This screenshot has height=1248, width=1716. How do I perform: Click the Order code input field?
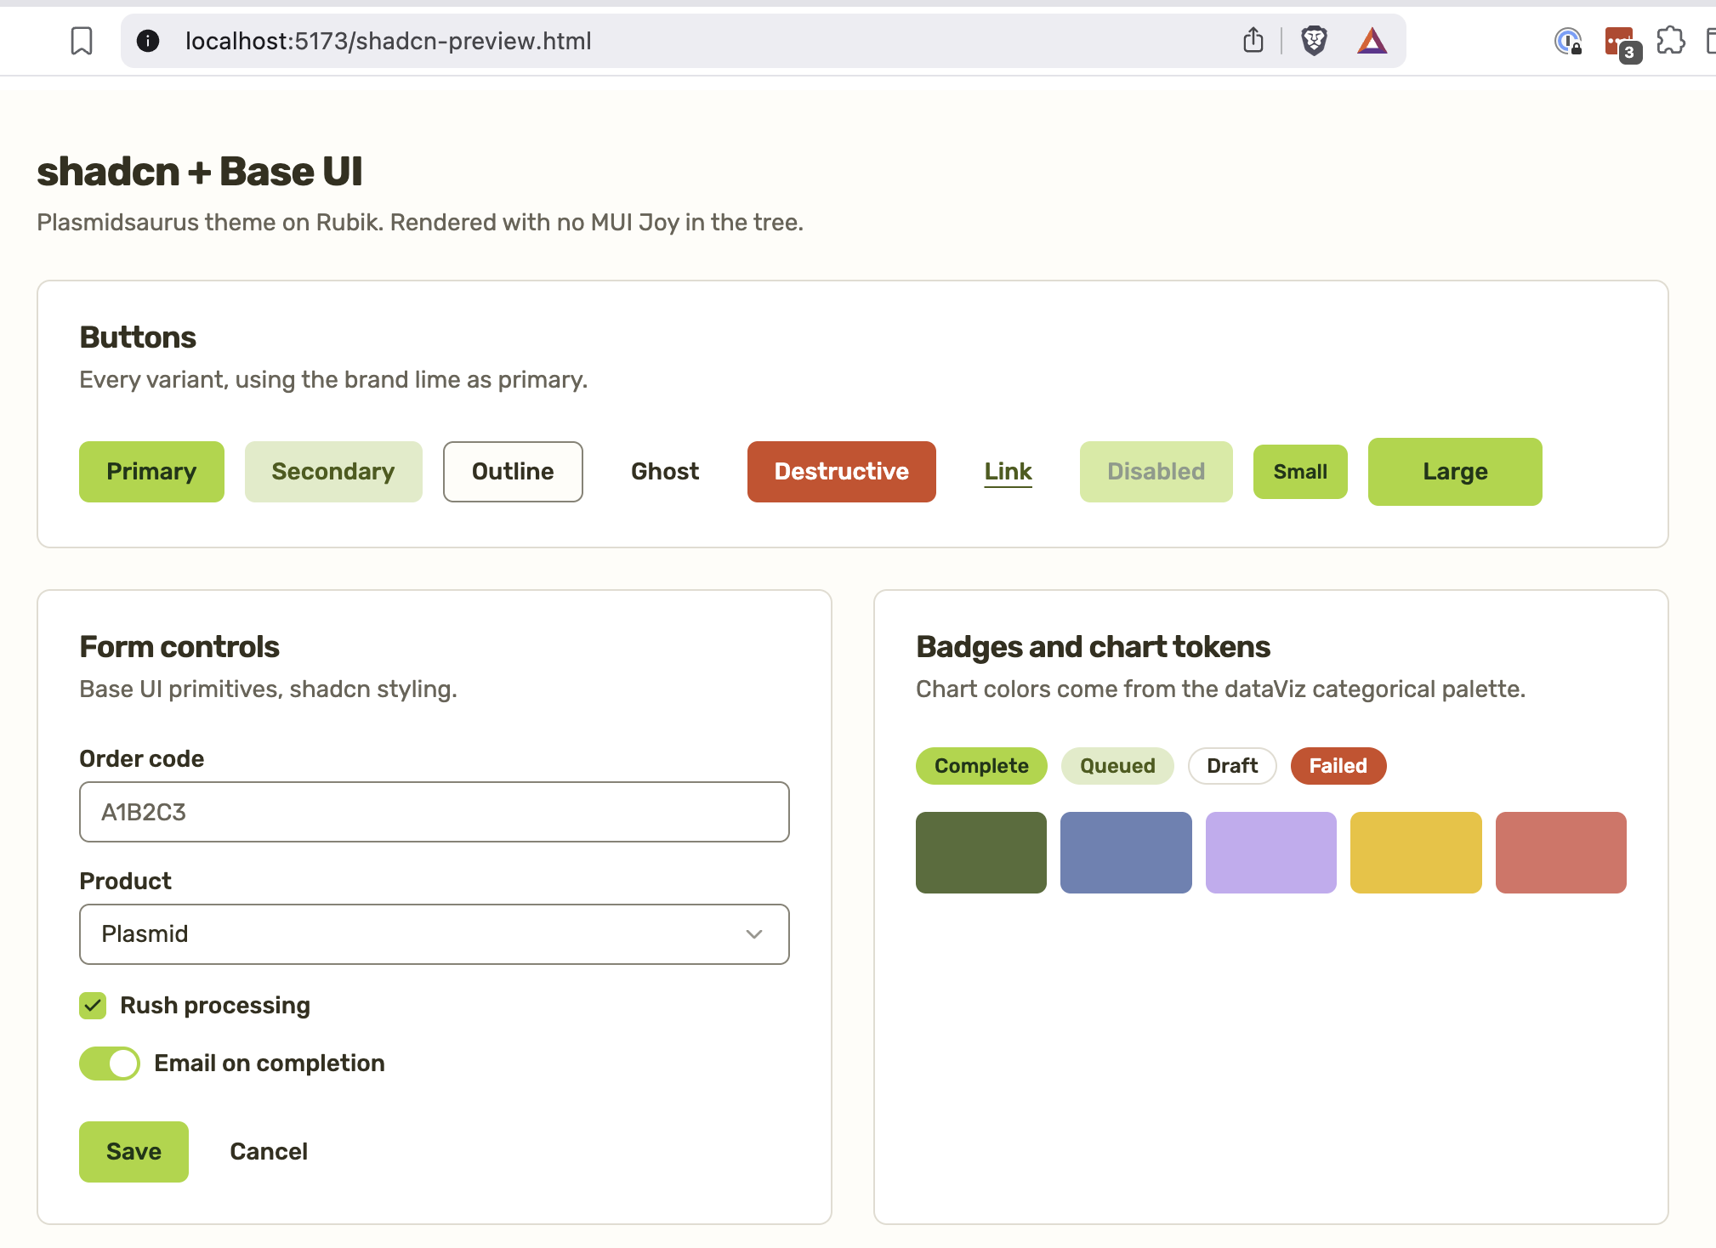pyautogui.click(x=435, y=812)
